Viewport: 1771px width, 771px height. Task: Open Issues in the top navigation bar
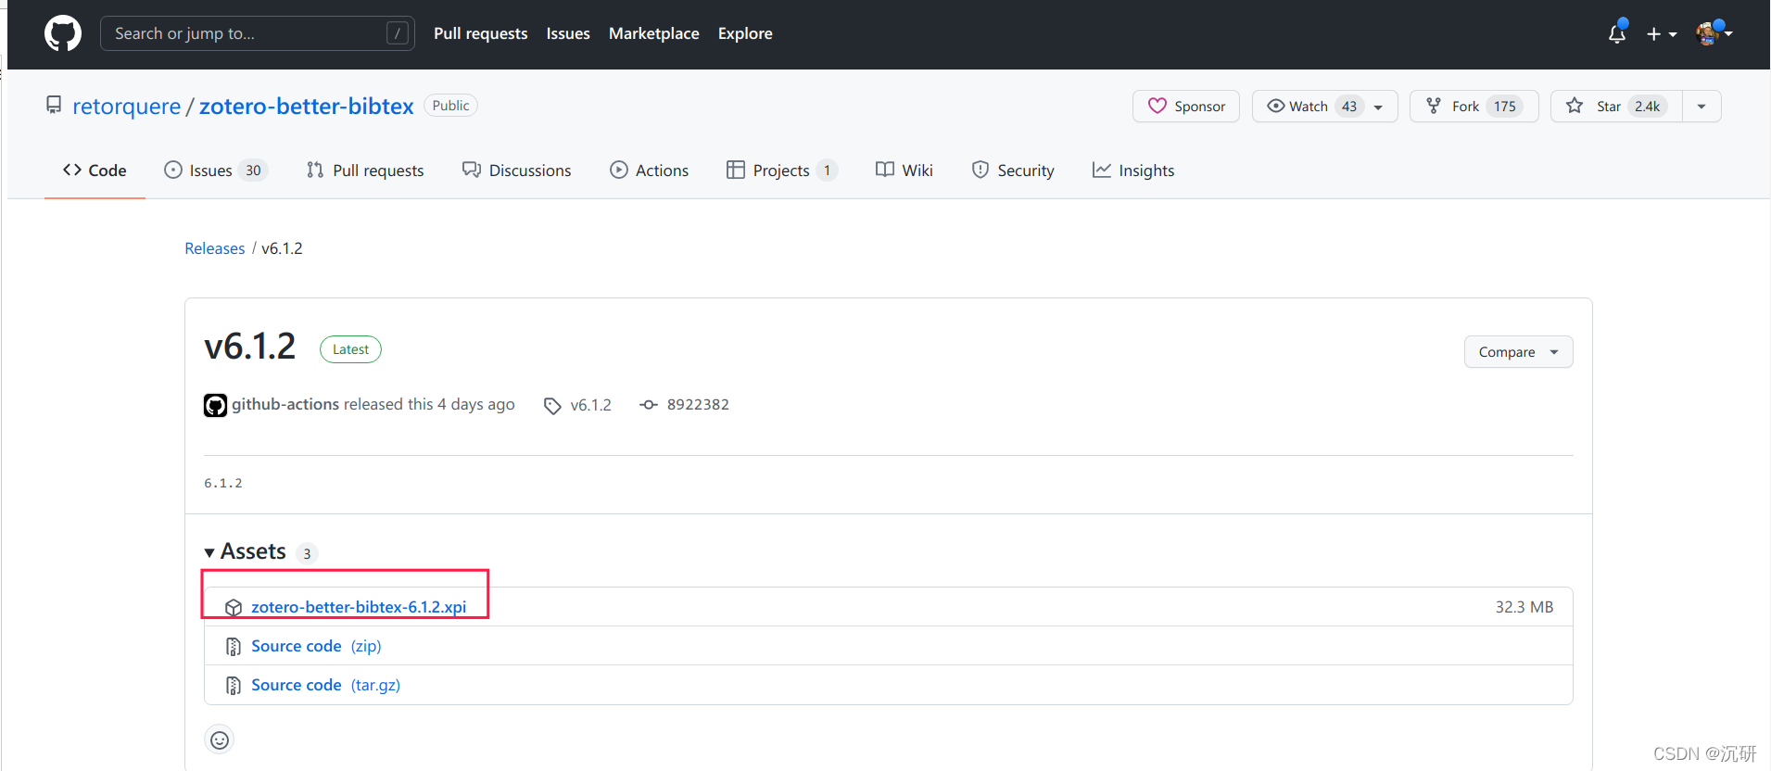pos(568,33)
